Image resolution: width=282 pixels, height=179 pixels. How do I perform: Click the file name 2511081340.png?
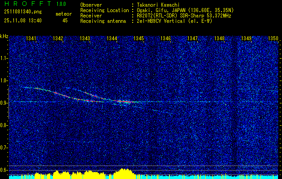23,12
